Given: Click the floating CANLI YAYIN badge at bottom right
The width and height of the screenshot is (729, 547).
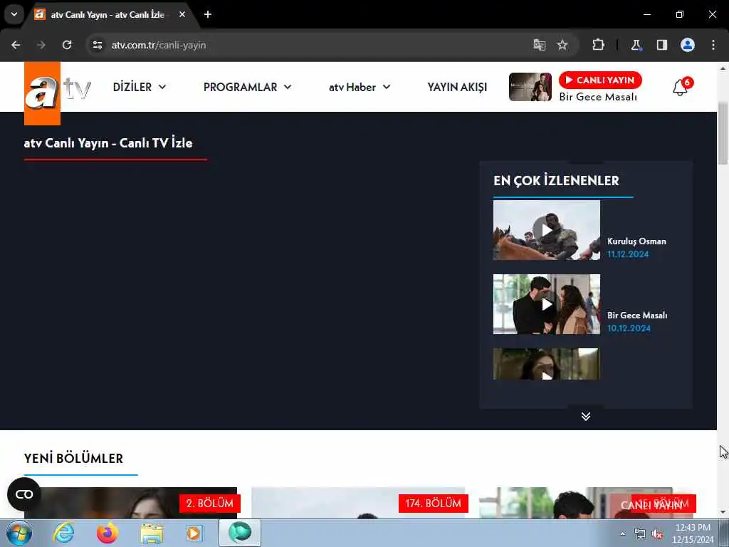Looking at the screenshot, I should pos(651,505).
